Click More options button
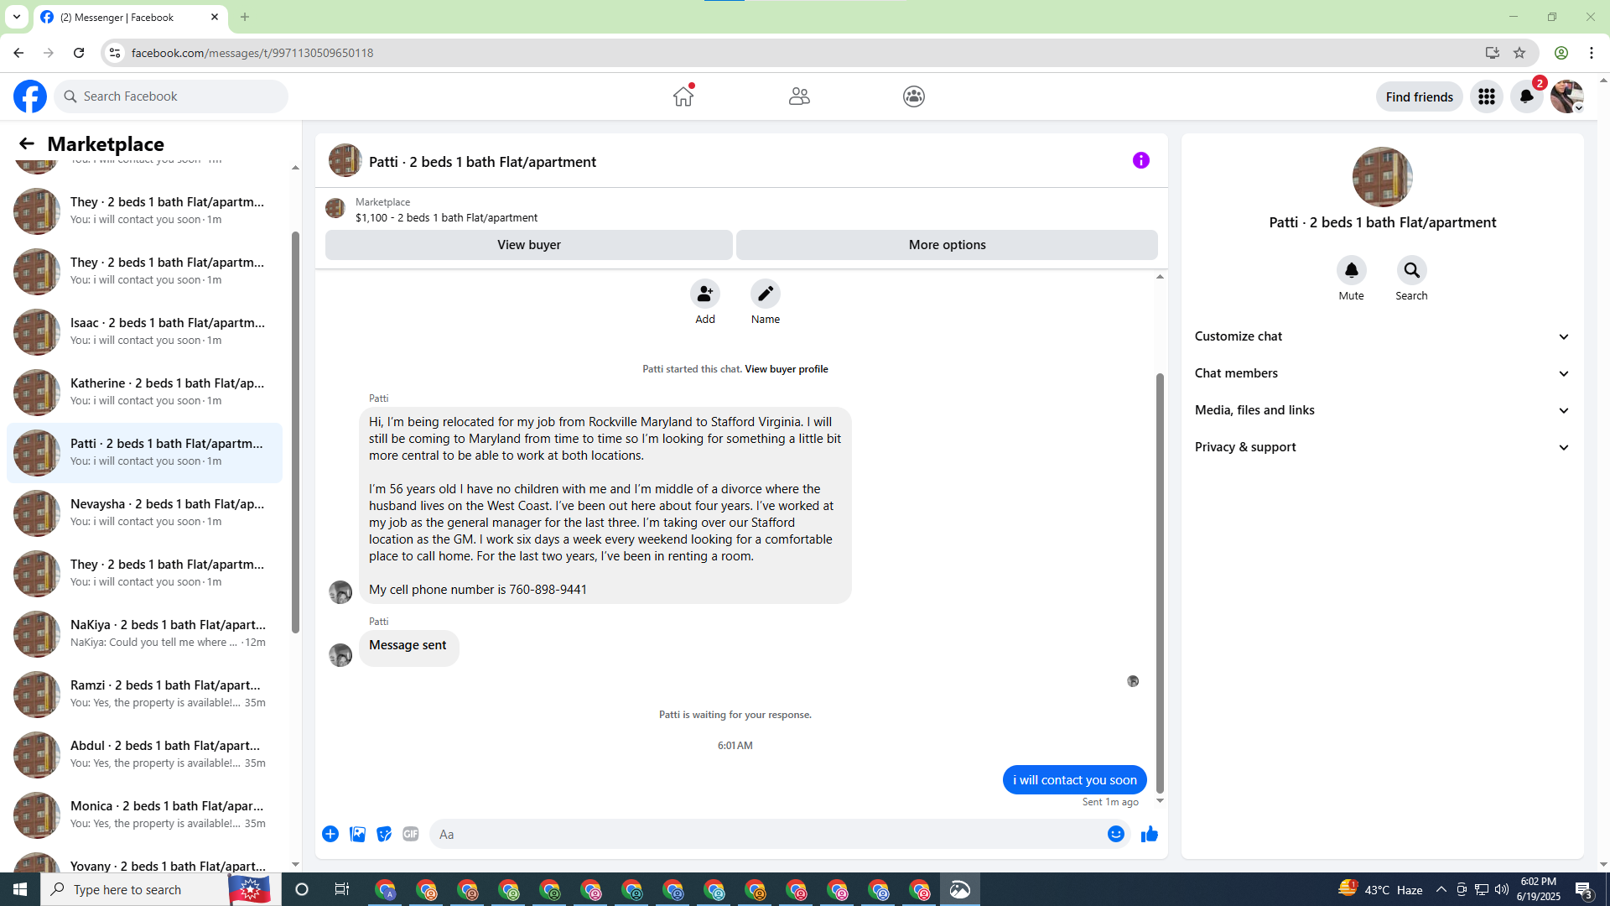Screen dimensions: 1610x906 [948, 245]
